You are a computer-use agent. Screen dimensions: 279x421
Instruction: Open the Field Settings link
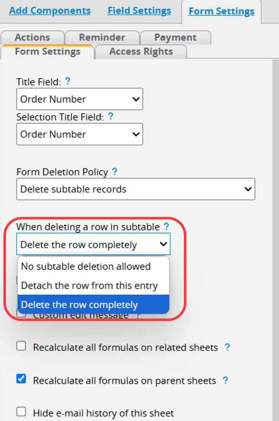coord(139,11)
